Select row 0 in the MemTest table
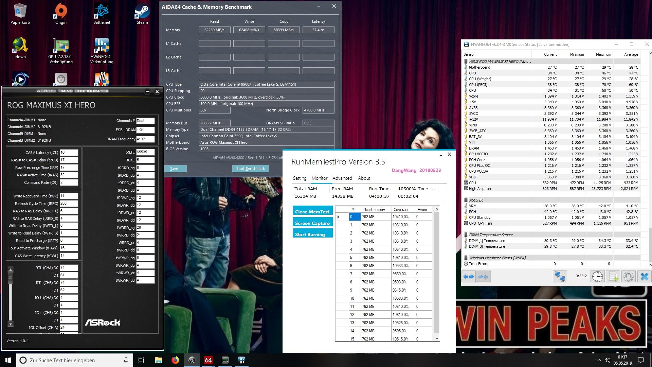Viewport: 652px width, 367px height. coord(384,217)
